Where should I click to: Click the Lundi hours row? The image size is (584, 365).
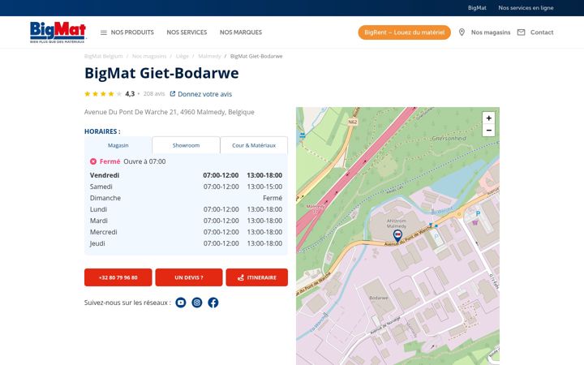[186, 209]
